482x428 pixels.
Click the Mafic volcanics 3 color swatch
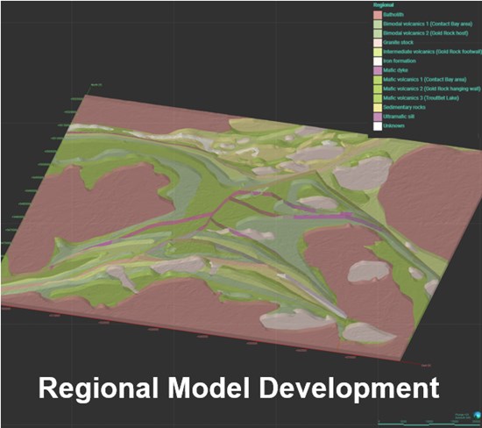378,98
